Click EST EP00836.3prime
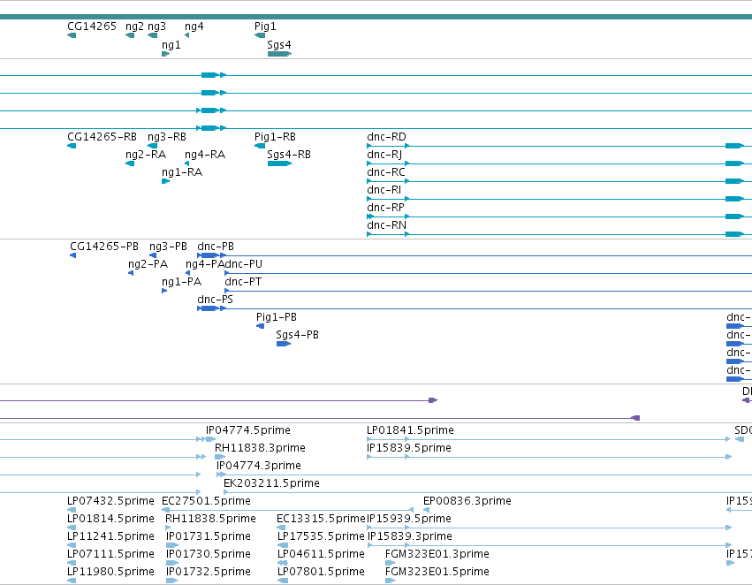 coord(467,501)
